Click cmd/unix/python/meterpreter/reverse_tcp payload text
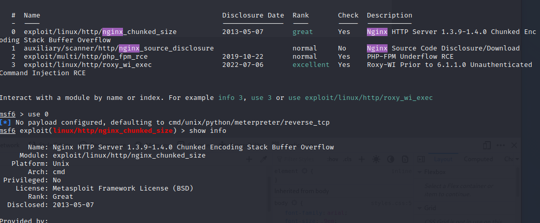Screen dimensions: 540x223 pyautogui.click(x=249, y=123)
